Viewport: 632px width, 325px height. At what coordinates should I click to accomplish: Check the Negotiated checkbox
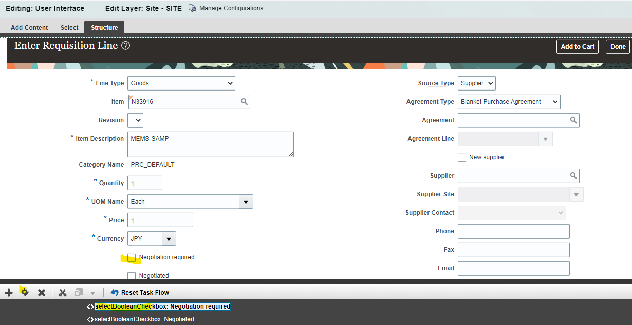(x=132, y=276)
